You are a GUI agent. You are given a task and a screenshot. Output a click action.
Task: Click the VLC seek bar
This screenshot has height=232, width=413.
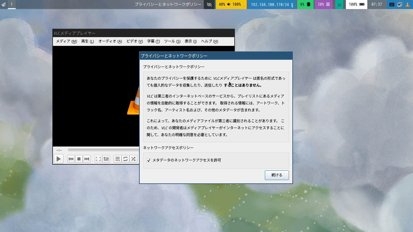point(103,150)
